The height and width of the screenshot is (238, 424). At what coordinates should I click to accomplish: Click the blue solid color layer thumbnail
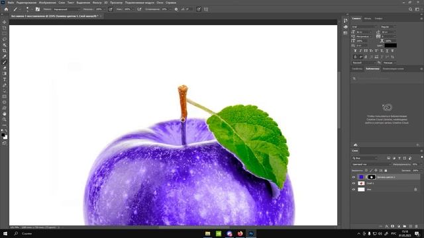click(x=361, y=177)
